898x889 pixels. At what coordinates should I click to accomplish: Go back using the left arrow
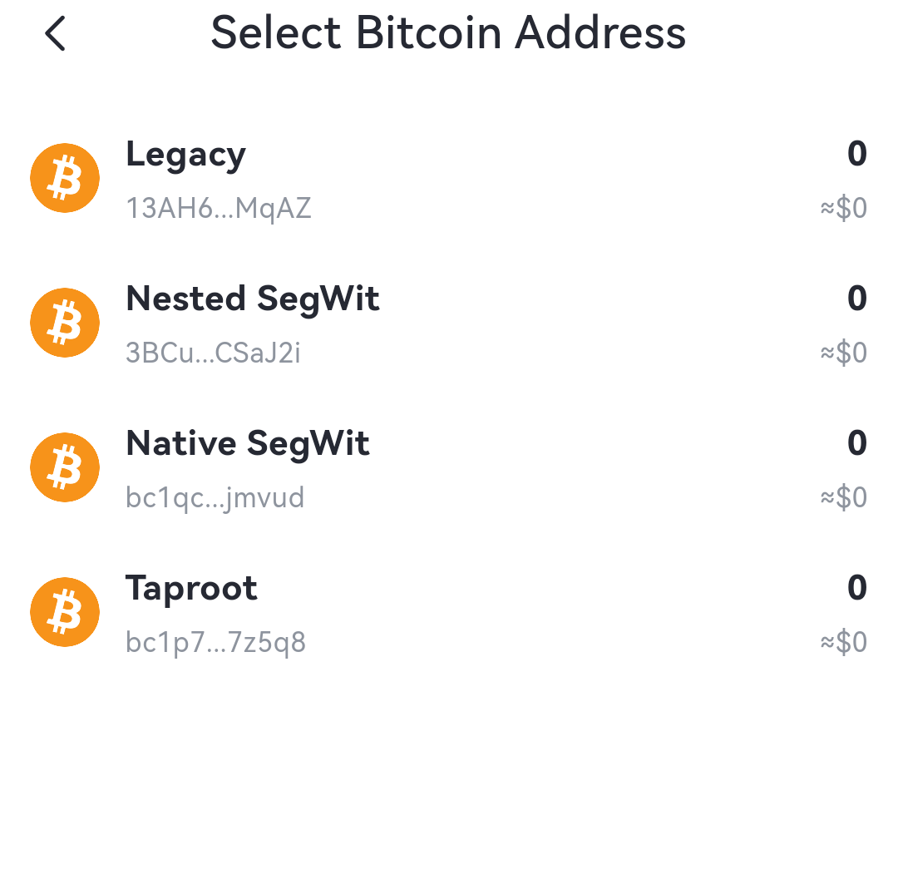(55, 34)
